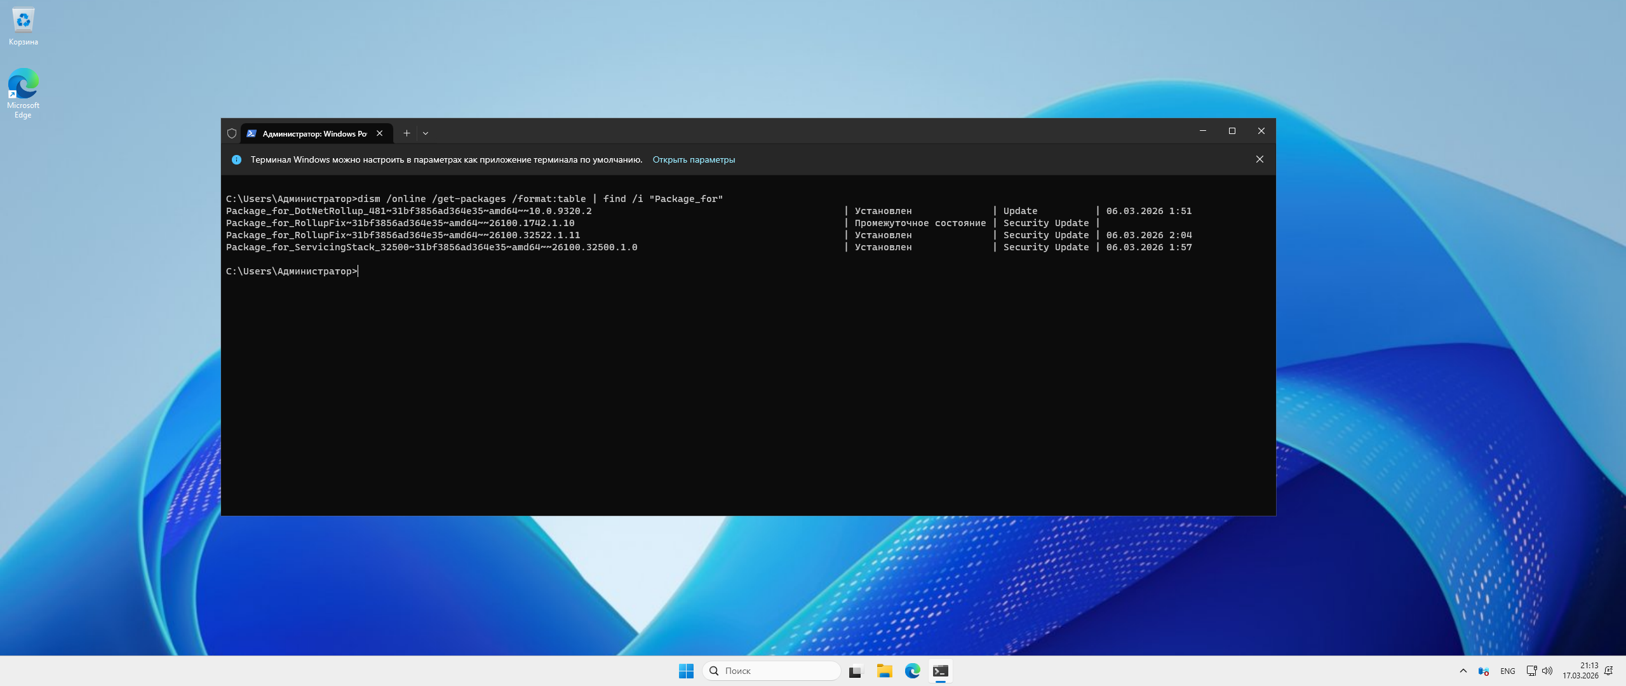Expand hidden system tray icons chevron
This screenshot has height=686, width=1626.
tap(1463, 671)
